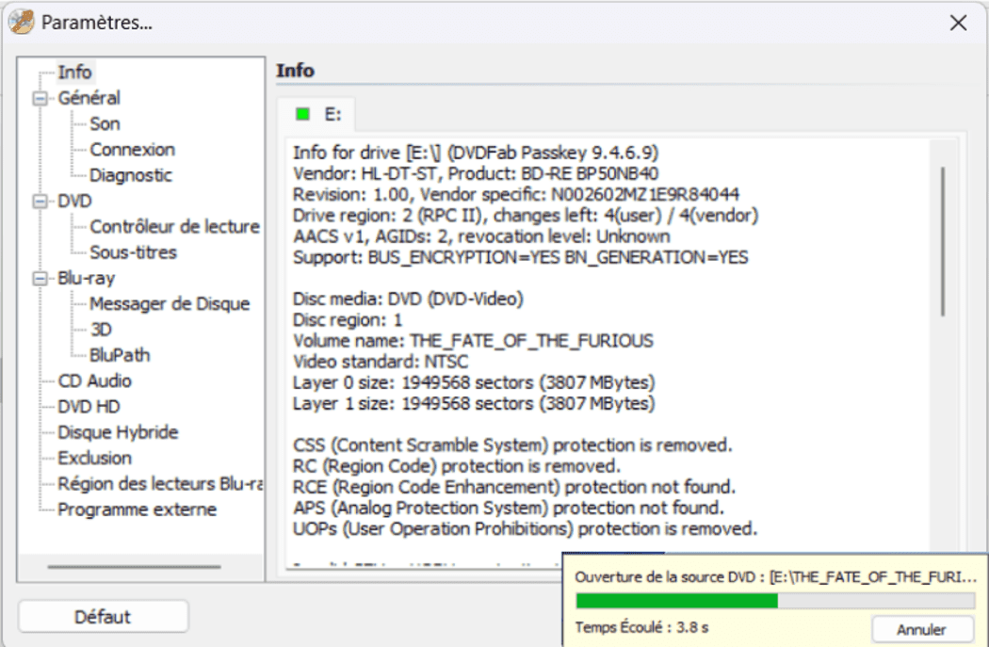Click the 'Layer 1 size' line
The width and height of the screenshot is (989, 647).
(474, 403)
